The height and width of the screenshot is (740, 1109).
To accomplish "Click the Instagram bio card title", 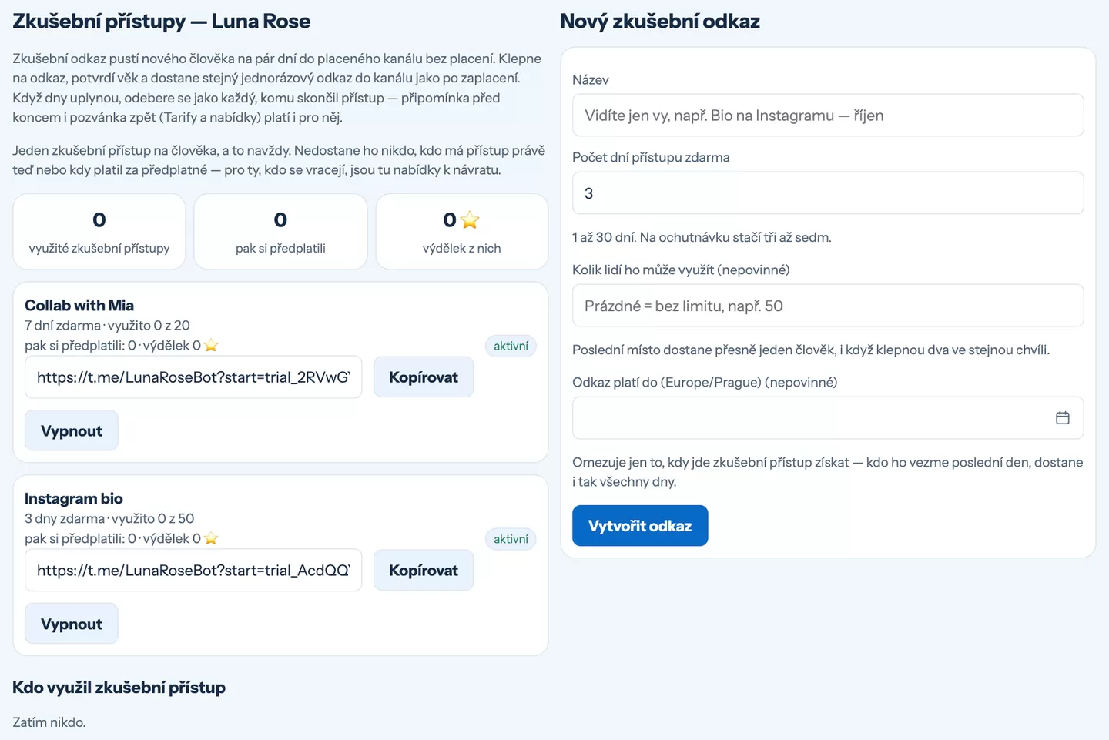I will [x=74, y=499].
